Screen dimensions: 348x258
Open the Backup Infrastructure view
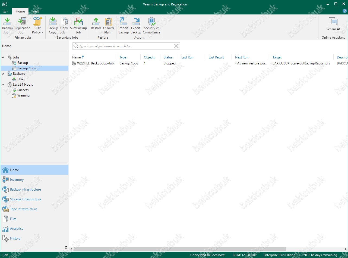pos(34,189)
